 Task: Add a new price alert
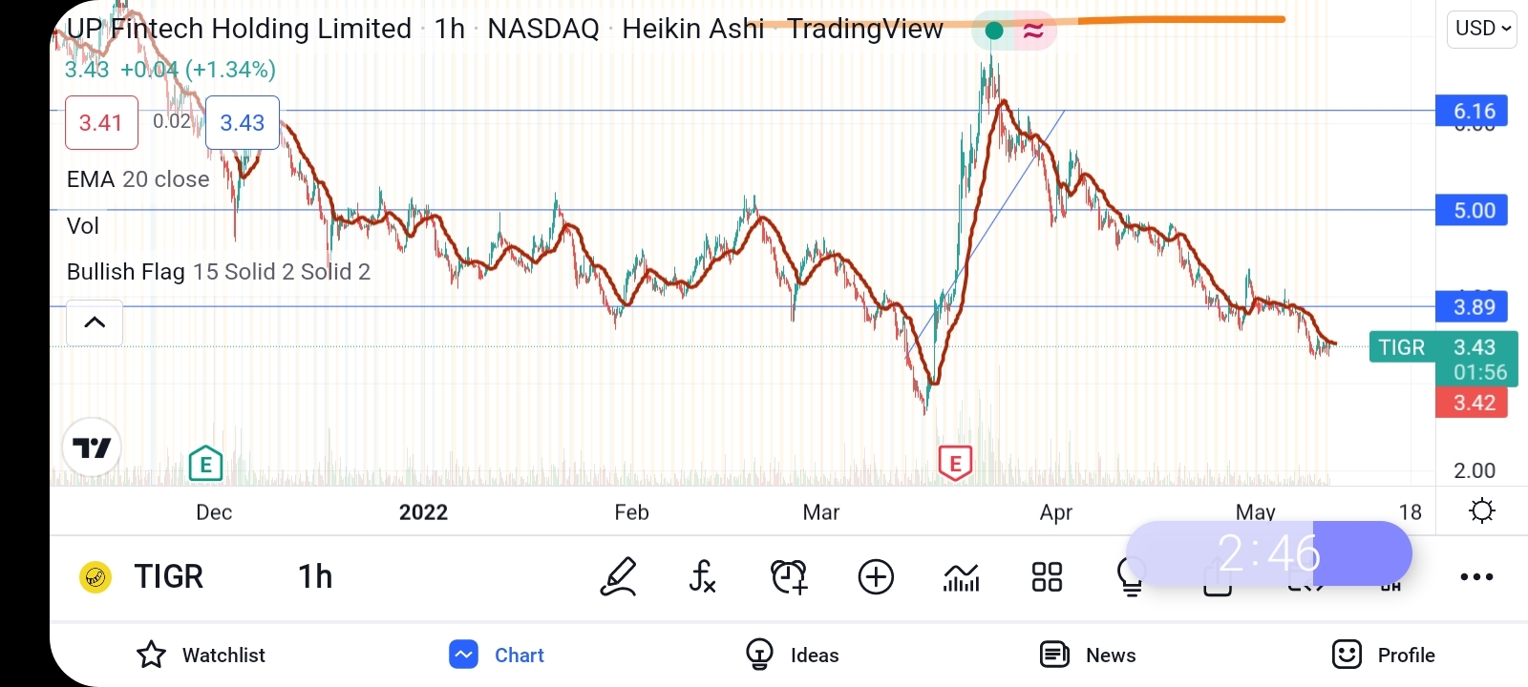coord(789,576)
